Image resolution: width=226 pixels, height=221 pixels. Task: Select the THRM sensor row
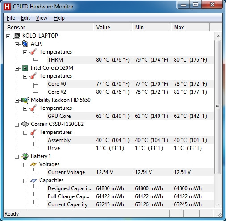130,60
